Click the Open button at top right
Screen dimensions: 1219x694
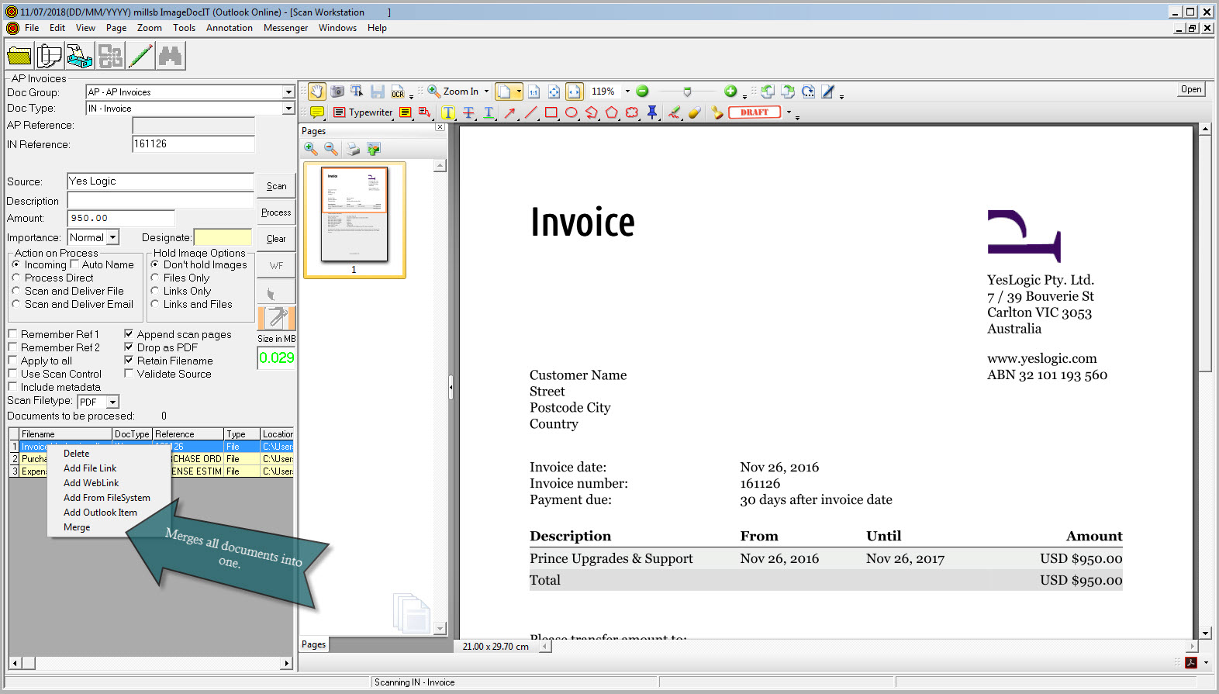pyautogui.click(x=1191, y=90)
